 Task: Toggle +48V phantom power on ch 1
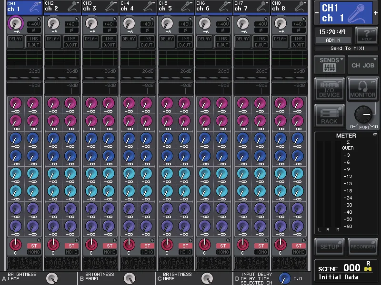[x=34, y=24]
